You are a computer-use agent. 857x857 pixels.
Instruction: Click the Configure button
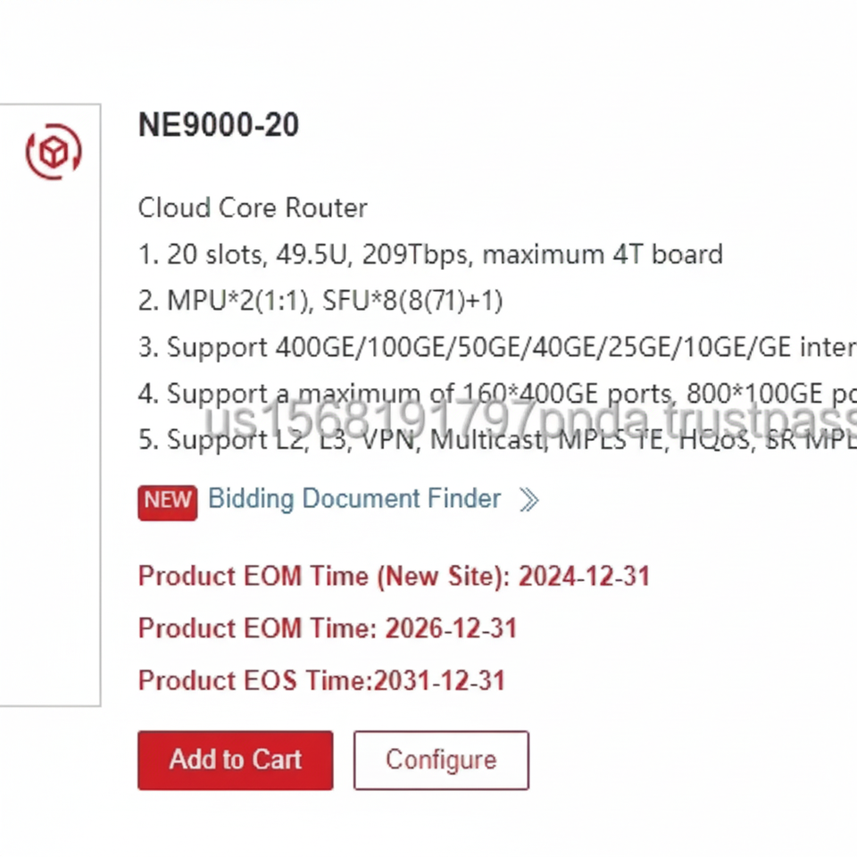441,760
